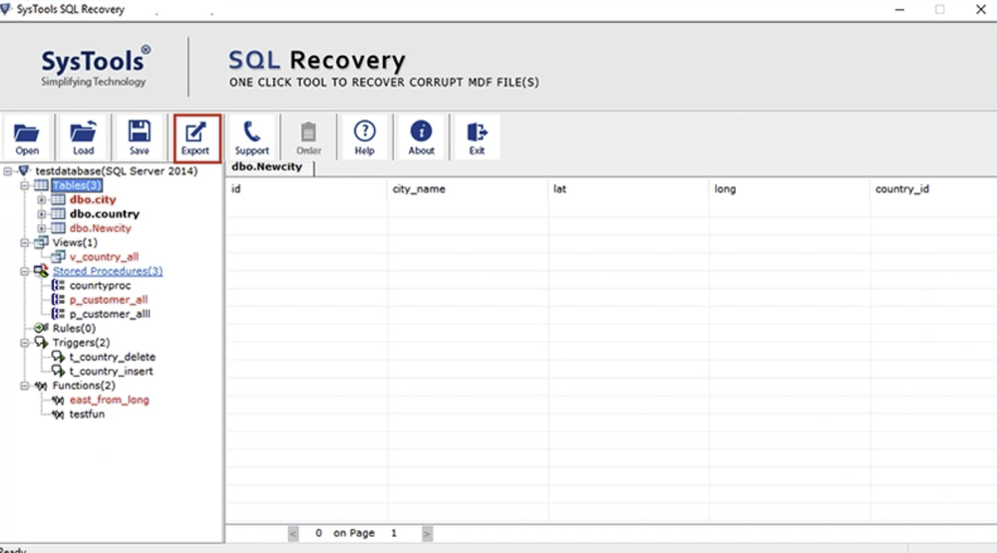The image size is (997, 553).
Task: Select the east_from_long label
Action: [x=110, y=400]
